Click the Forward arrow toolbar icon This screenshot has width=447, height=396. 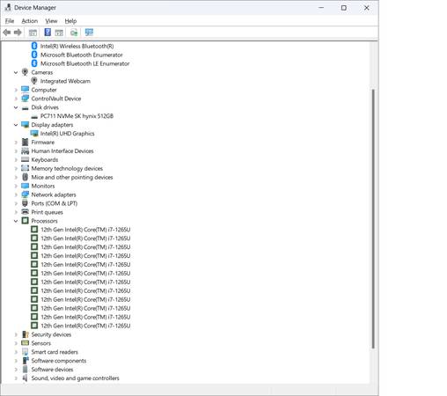(x=18, y=33)
